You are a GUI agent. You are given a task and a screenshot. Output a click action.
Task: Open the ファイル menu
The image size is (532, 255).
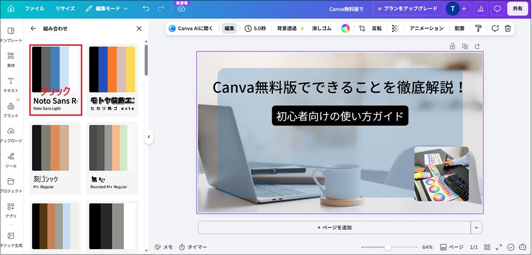point(35,9)
